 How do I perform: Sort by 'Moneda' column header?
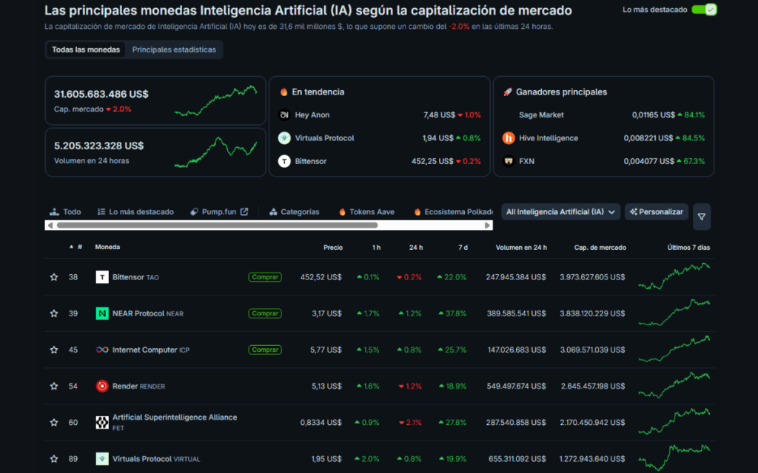[x=107, y=247]
